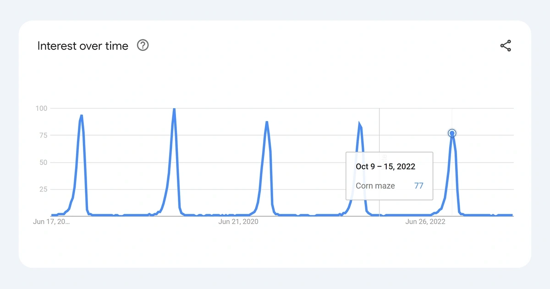Click the 50 y-axis label
The image size is (550, 289).
(44, 162)
